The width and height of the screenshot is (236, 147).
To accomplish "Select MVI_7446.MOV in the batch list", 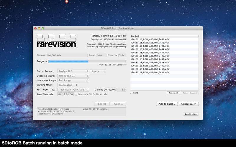I will pos(164,56).
